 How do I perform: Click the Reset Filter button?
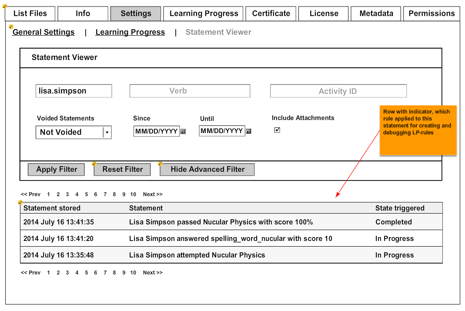(x=122, y=170)
